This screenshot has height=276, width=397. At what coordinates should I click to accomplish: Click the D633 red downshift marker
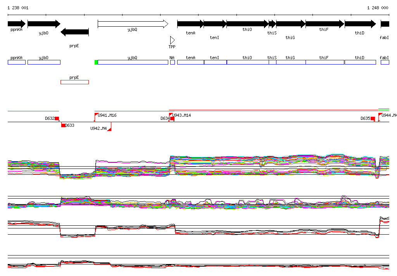coord(63,125)
